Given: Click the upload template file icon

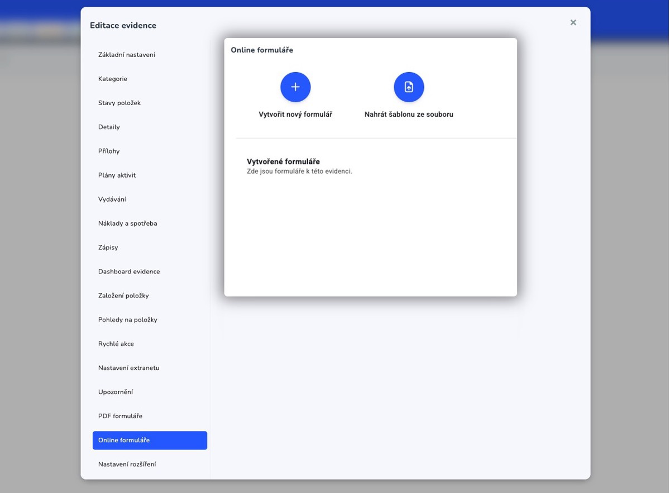Looking at the screenshot, I should pyautogui.click(x=409, y=87).
